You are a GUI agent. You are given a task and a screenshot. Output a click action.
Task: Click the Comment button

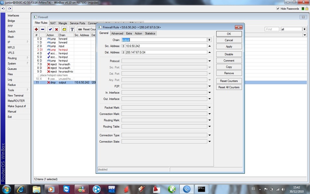229,61
